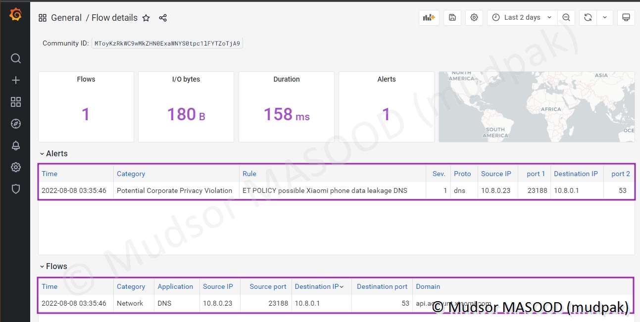Image resolution: width=640 pixels, height=322 pixels.
Task: Click the Grafana logo home icon
Action: pyautogui.click(x=15, y=15)
